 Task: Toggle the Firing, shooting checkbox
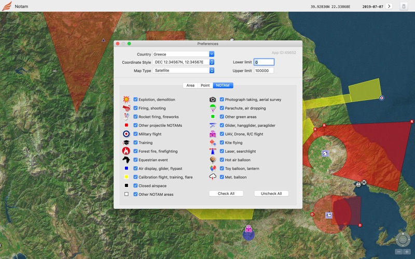[x=135, y=108]
